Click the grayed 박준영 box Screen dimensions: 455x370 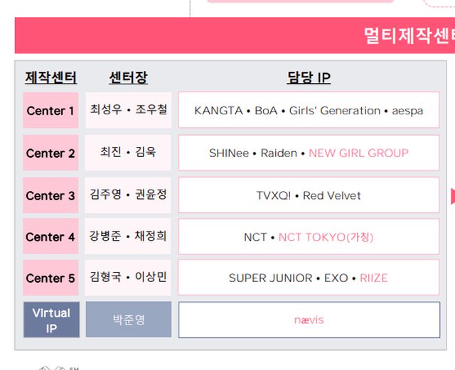[129, 320]
